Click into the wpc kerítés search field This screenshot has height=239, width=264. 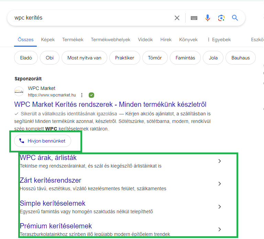[x=89, y=18]
